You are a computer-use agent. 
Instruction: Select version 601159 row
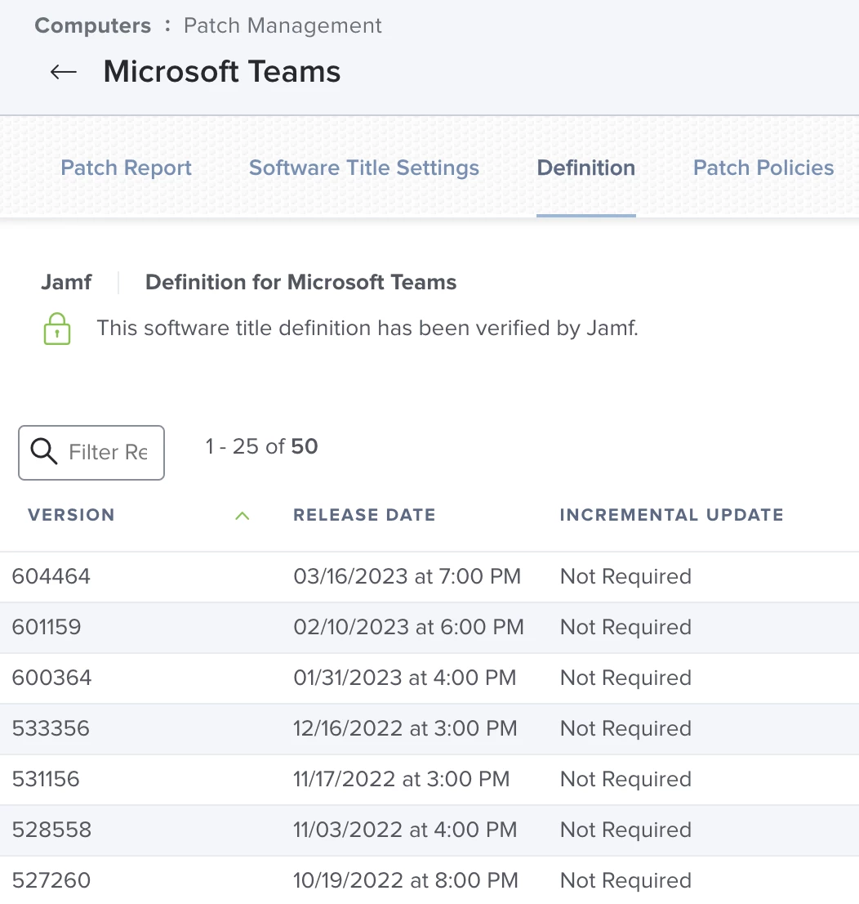[x=429, y=628]
